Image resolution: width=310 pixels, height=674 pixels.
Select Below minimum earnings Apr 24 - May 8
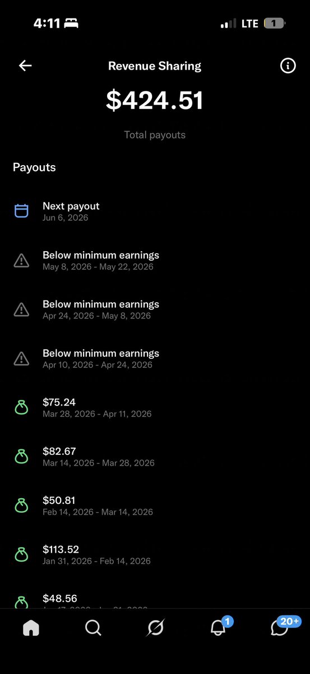(155, 309)
